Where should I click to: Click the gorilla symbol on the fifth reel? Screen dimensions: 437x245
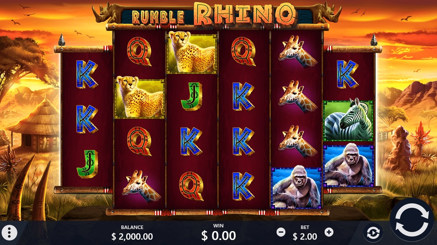(x=296, y=188)
